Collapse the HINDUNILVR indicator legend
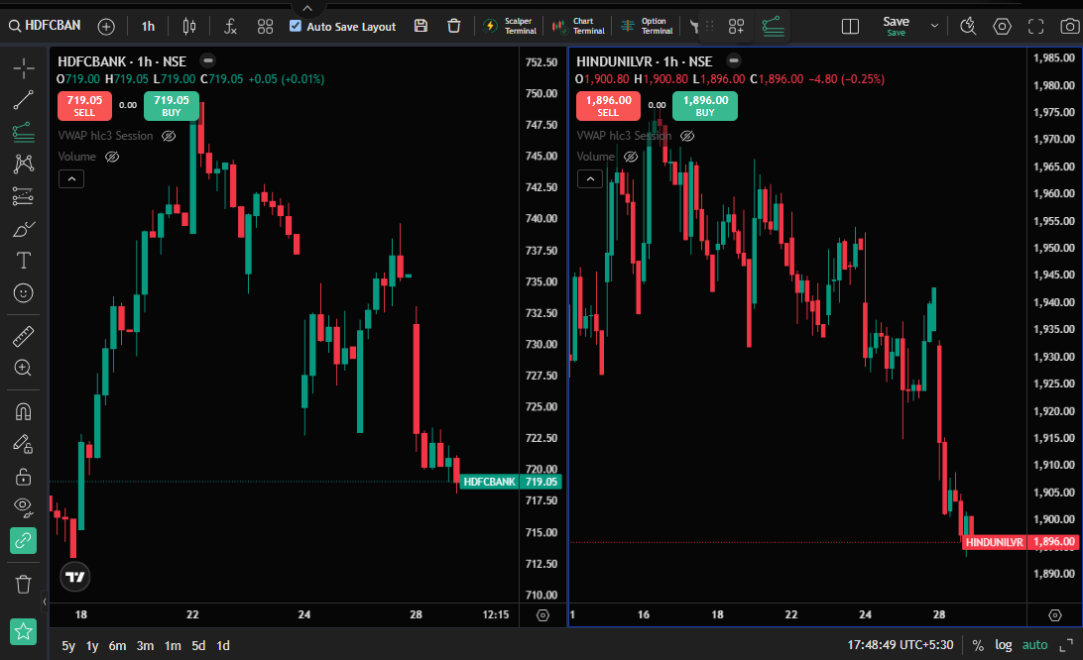This screenshot has width=1083, height=660. 590,179
